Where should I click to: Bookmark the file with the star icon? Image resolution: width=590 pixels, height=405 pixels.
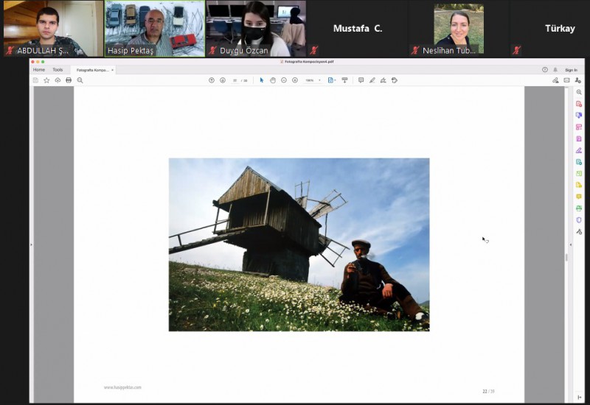(46, 80)
